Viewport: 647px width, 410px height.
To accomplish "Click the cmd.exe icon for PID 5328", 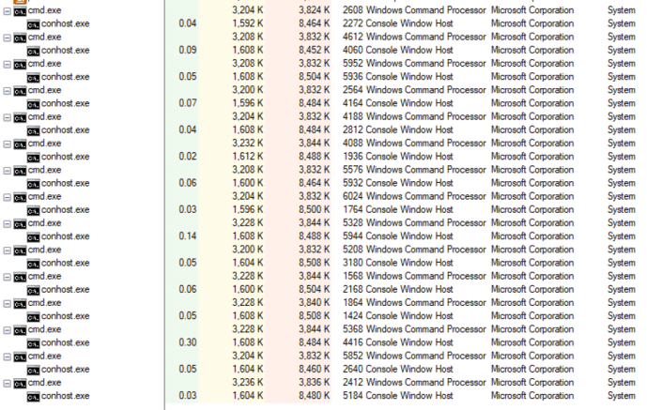I will click(x=20, y=223).
